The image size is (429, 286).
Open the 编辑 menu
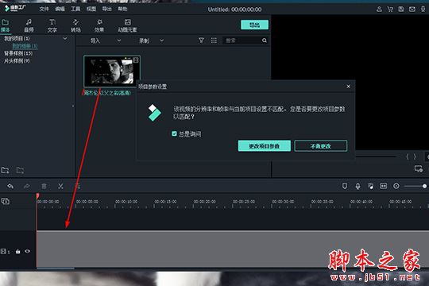[x=60, y=9]
